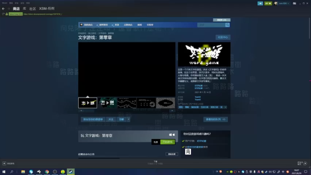
Task: Open the recent reviews 好评如潮 link
Action: (x=198, y=86)
